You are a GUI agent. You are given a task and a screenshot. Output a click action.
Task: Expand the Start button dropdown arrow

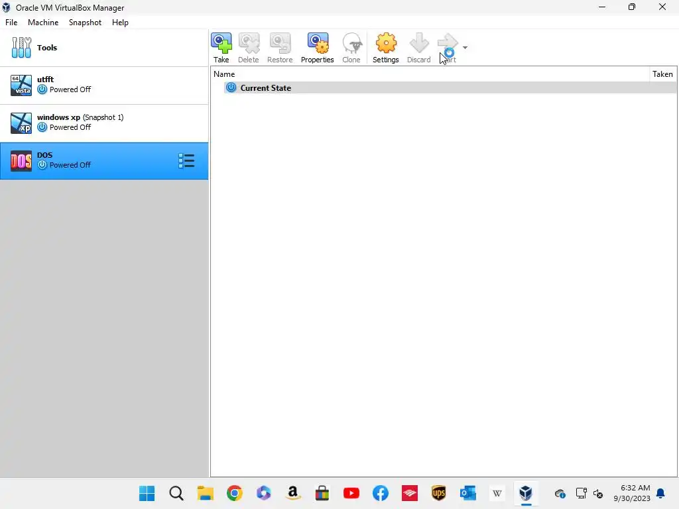pos(465,48)
